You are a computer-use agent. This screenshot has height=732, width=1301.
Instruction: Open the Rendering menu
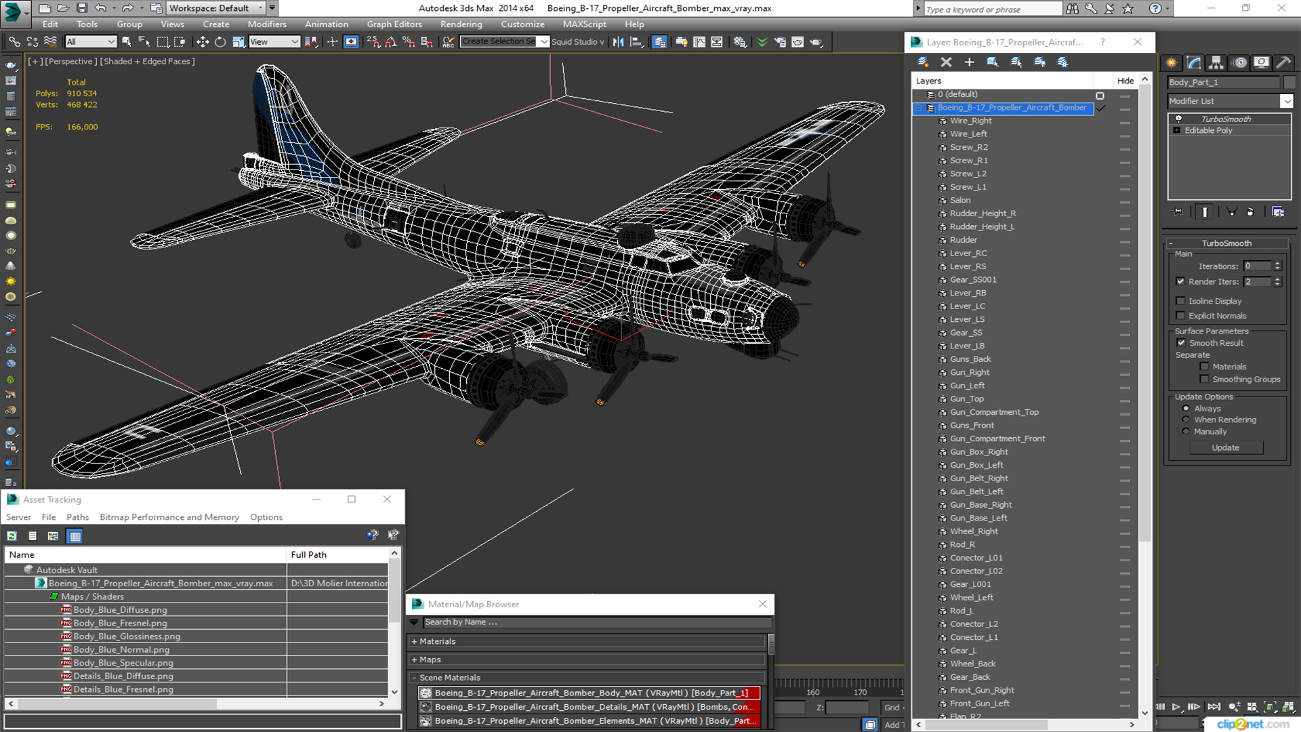click(461, 24)
